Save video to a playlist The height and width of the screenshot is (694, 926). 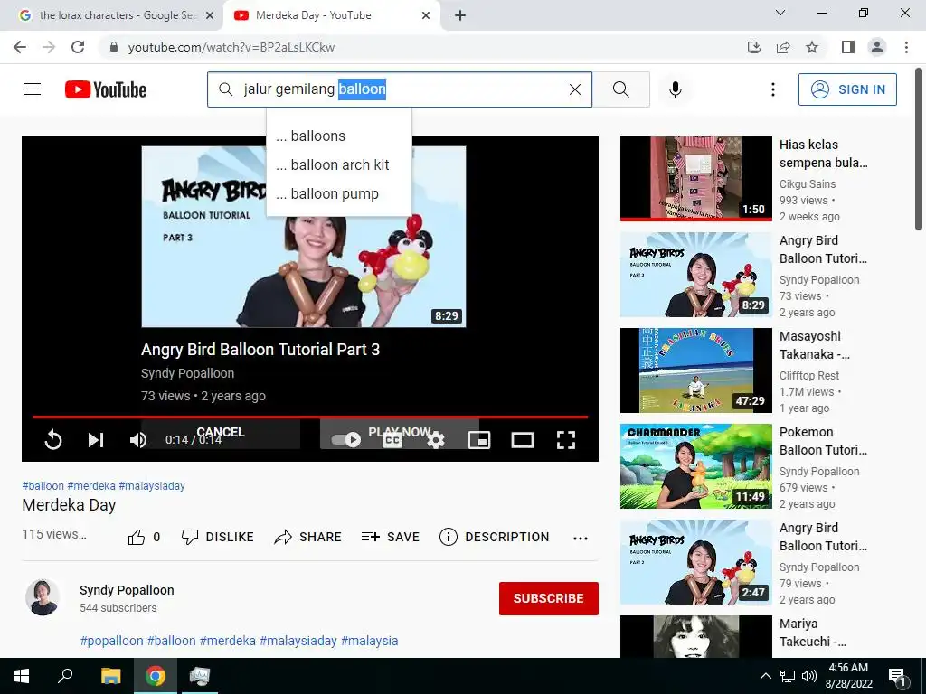tap(391, 537)
